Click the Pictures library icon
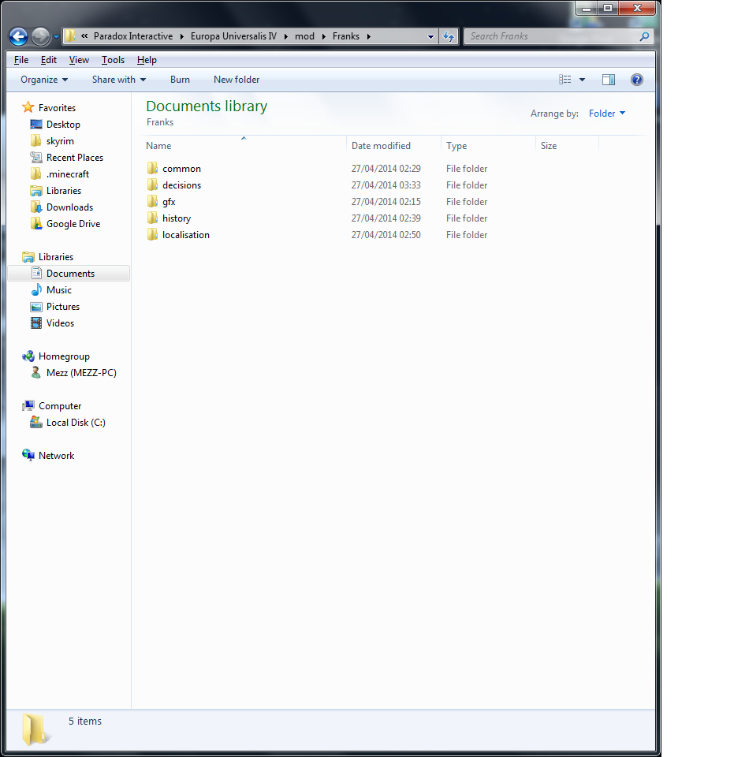The width and height of the screenshot is (734, 757). [x=36, y=307]
